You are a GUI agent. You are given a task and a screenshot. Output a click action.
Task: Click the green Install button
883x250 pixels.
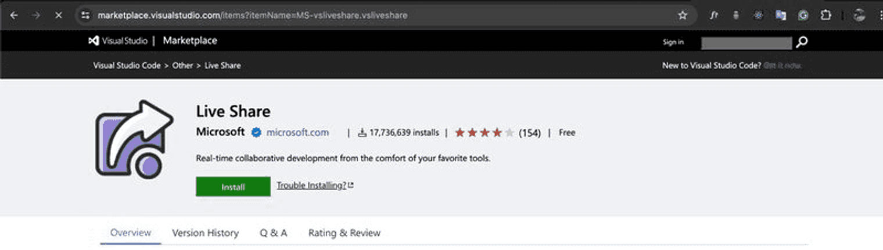click(x=233, y=187)
